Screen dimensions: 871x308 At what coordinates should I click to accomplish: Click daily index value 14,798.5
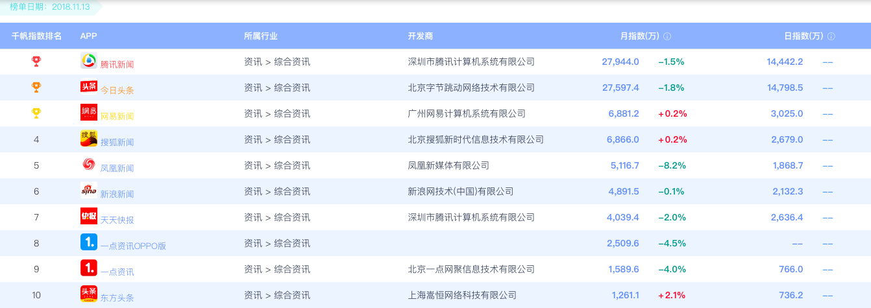(785, 88)
